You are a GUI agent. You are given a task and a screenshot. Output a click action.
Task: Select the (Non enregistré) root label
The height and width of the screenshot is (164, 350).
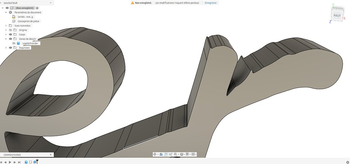pyautogui.click(x=25, y=8)
